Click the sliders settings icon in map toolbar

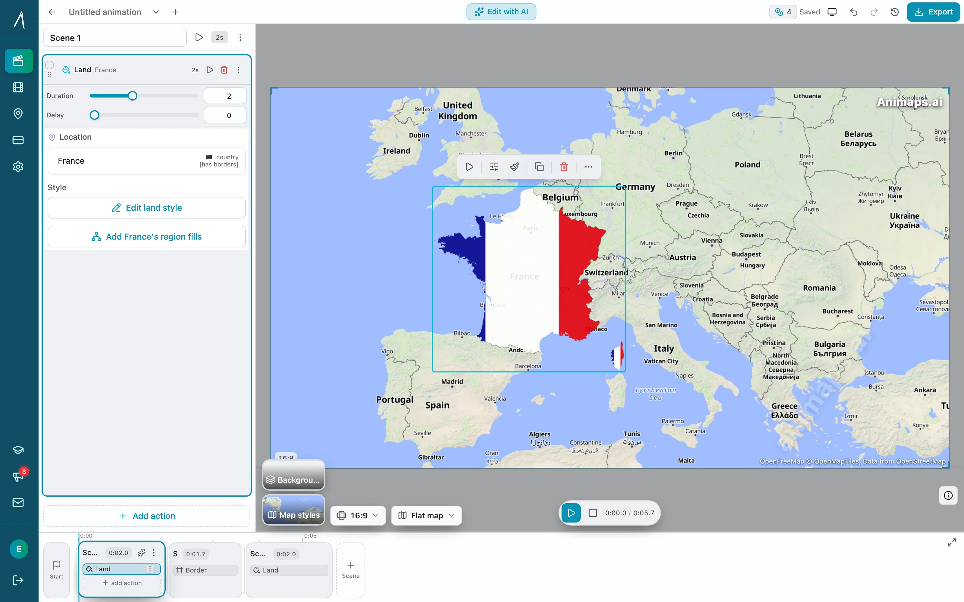click(494, 167)
